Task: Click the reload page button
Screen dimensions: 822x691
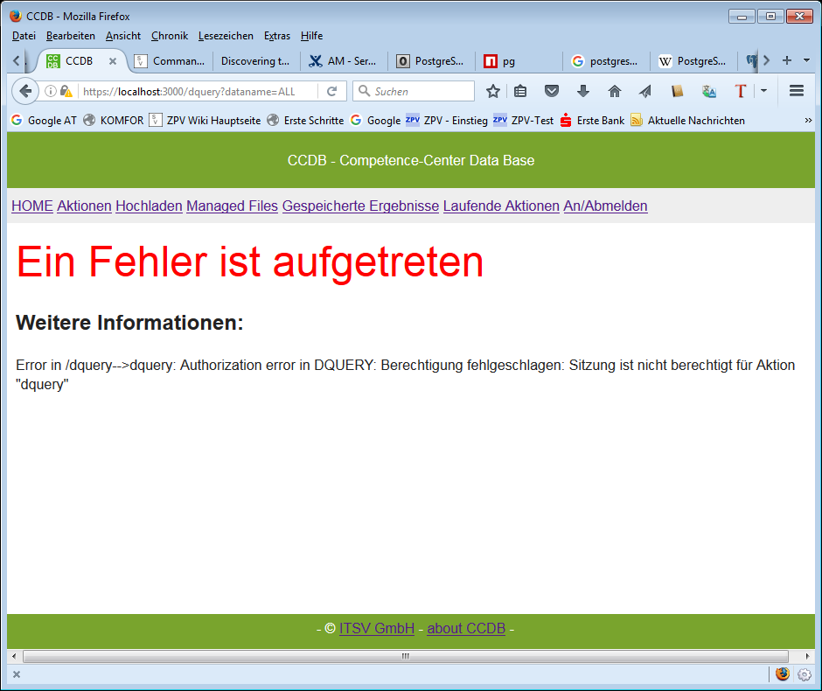Action: click(x=332, y=91)
